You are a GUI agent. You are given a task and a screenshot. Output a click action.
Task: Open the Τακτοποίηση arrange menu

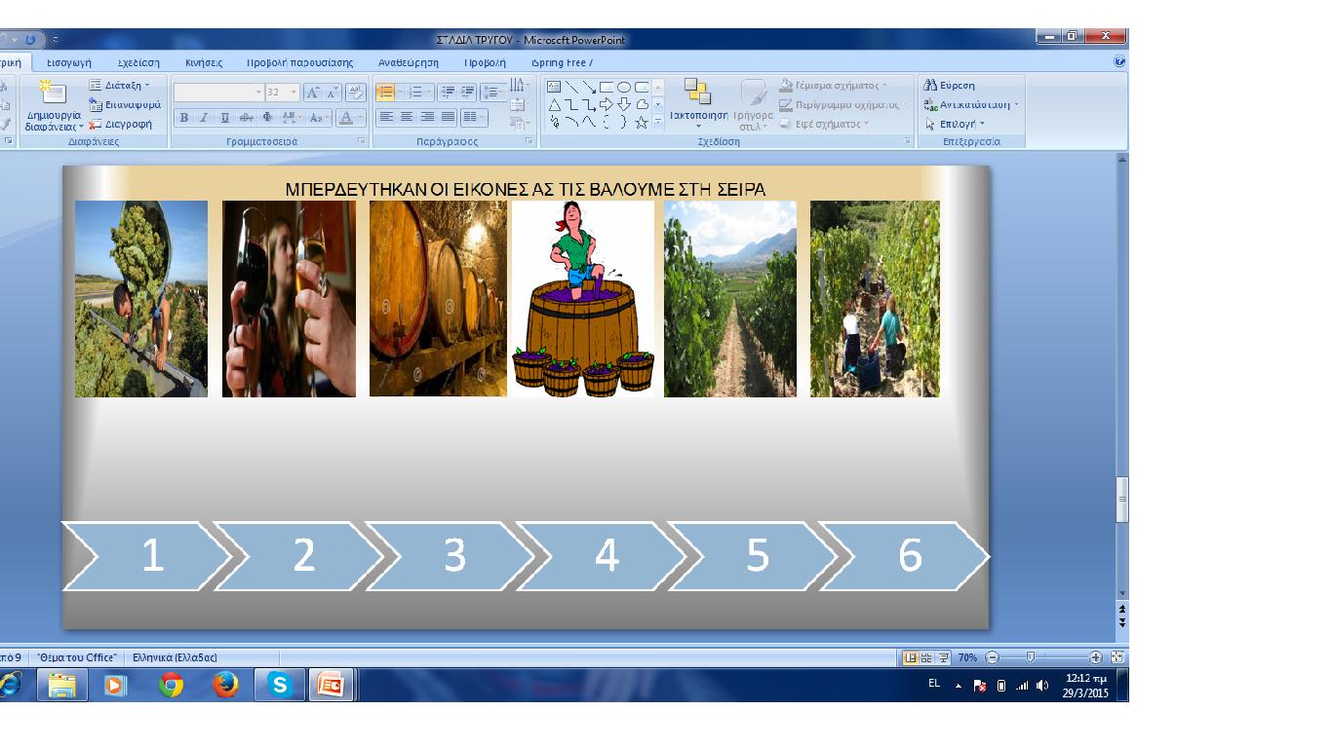click(698, 103)
